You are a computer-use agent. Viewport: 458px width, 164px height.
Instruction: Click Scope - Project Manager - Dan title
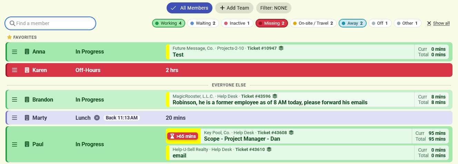242,139
